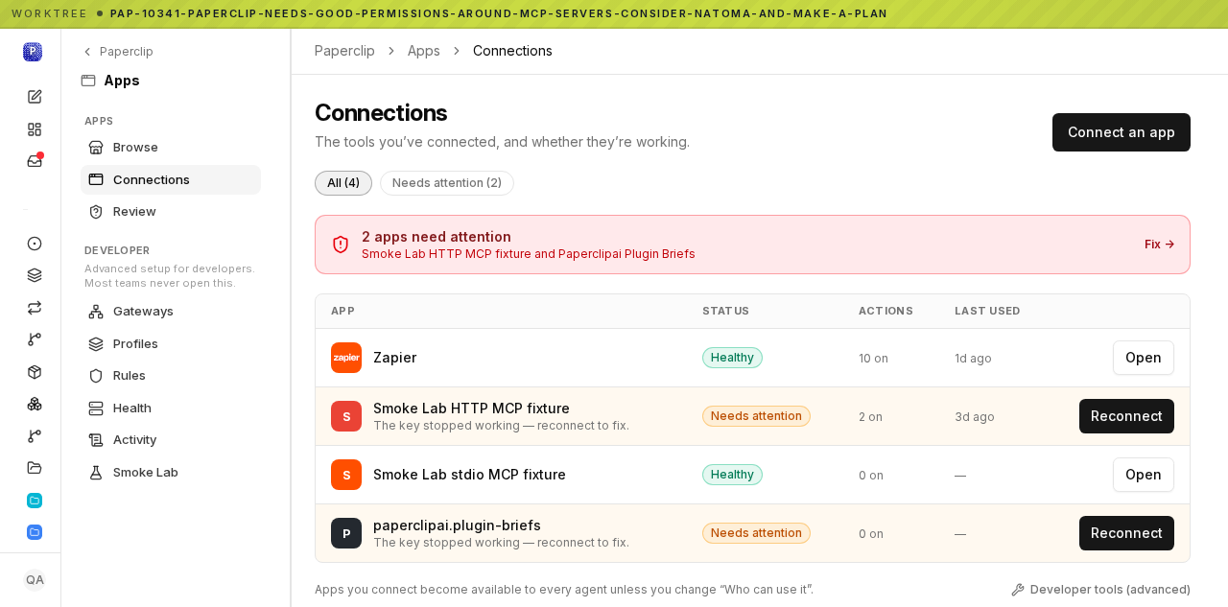
Task: Open the inbox icon with red notification dot
Action: tap(35, 161)
